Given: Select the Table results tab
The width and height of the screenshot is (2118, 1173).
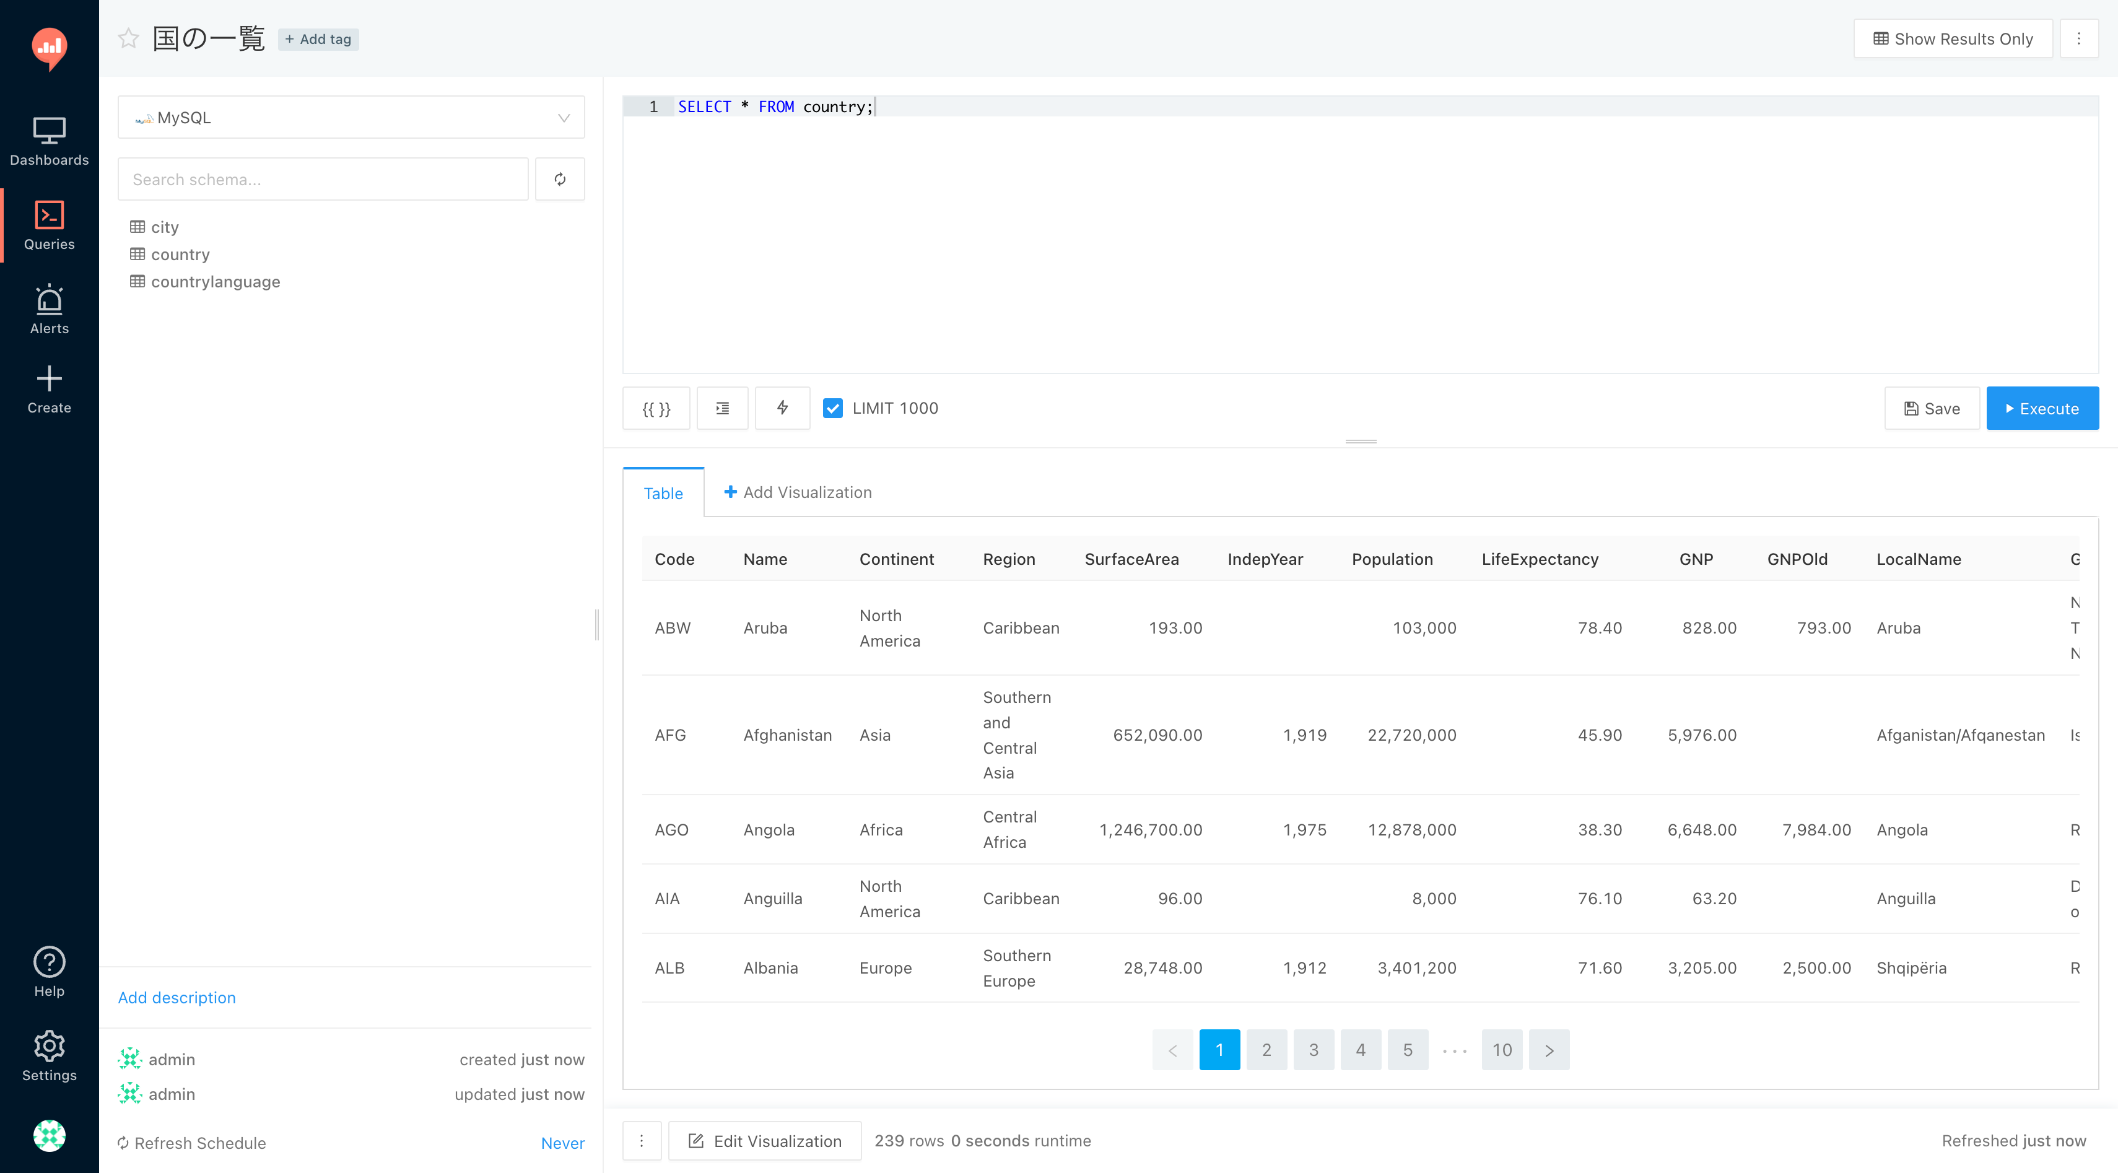Looking at the screenshot, I should [663, 493].
